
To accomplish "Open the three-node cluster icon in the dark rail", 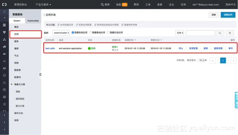I will click(4, 39).
